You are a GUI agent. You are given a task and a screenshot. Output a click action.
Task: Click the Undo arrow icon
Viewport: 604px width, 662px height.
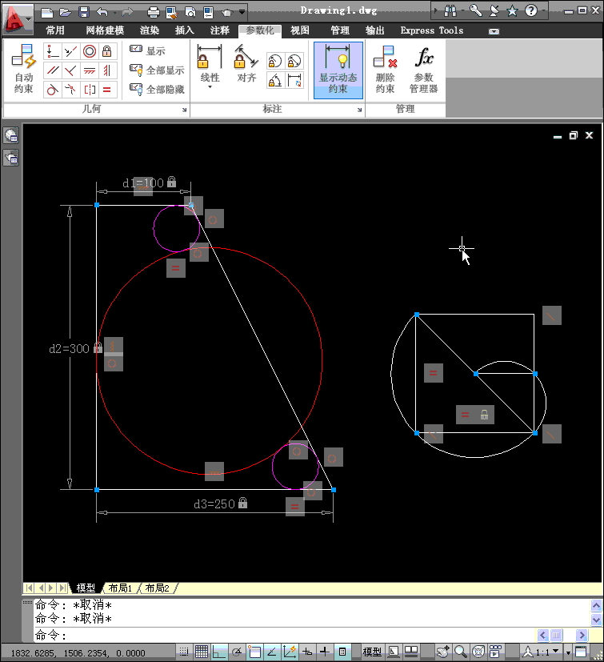coord(102,12)
